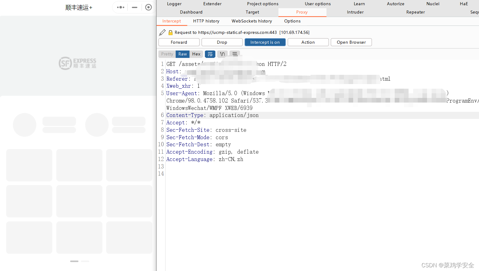Click the padlock HTTPS icon

point(170,32)
